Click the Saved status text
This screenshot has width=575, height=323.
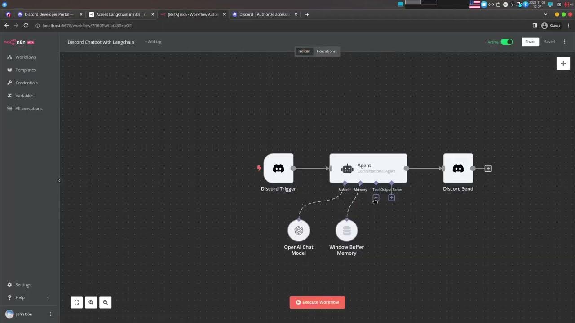(x=549, y=42)
